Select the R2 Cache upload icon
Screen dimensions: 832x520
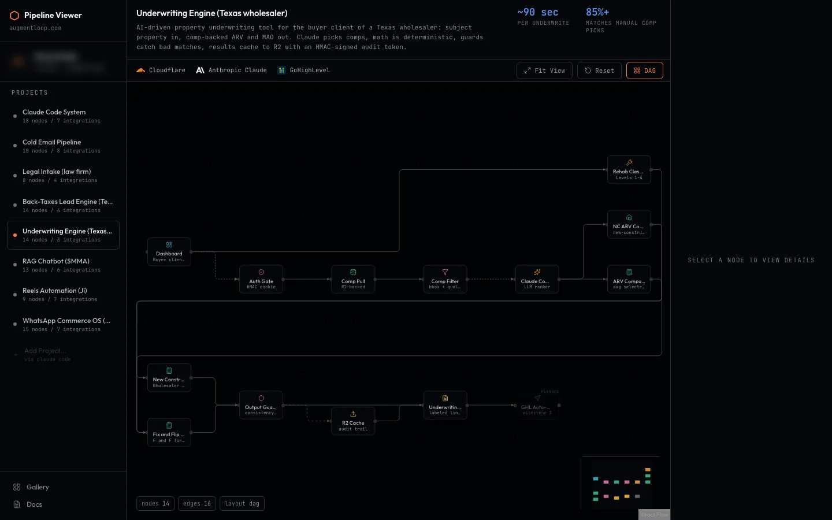[353, 414]
